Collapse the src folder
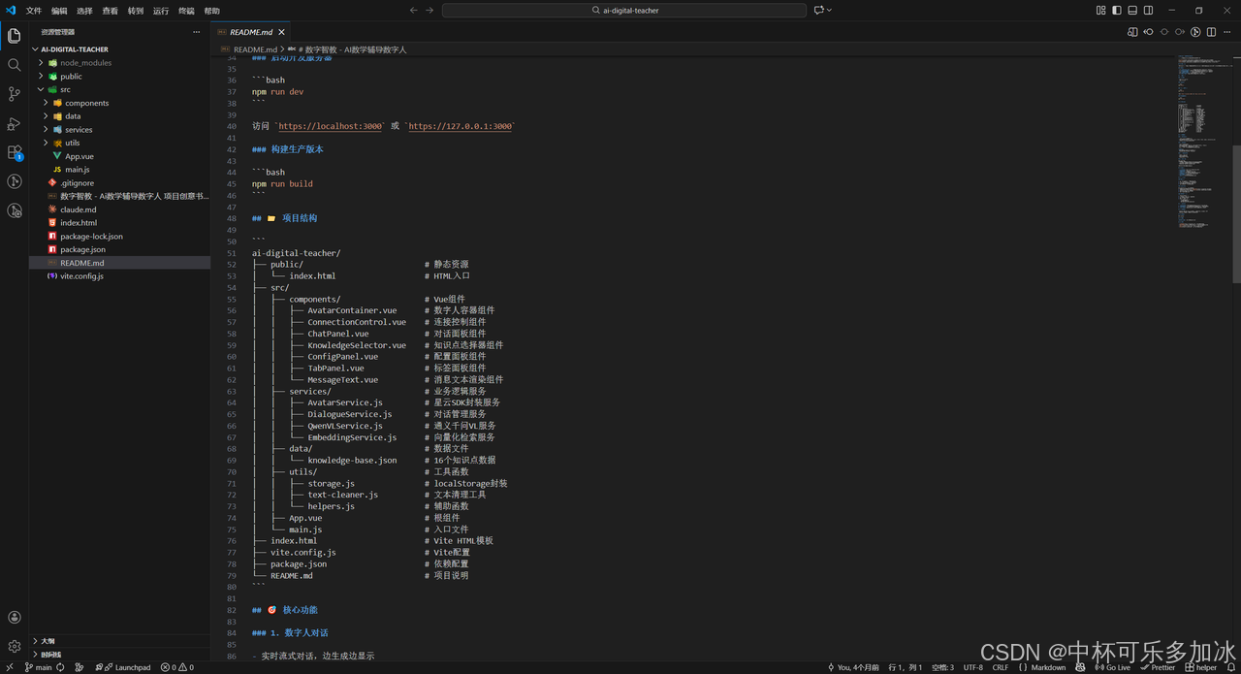1241x674 pixels. pyautogui.click(x=119, y=89)
